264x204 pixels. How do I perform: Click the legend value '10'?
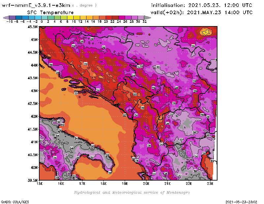74,21
